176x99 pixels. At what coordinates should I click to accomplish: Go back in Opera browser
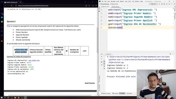point(5,5)
